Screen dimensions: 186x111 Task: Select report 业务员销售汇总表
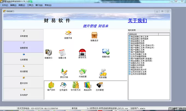[138, 54]
